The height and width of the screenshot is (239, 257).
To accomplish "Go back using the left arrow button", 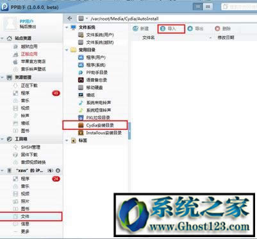I will click(70, 19).
